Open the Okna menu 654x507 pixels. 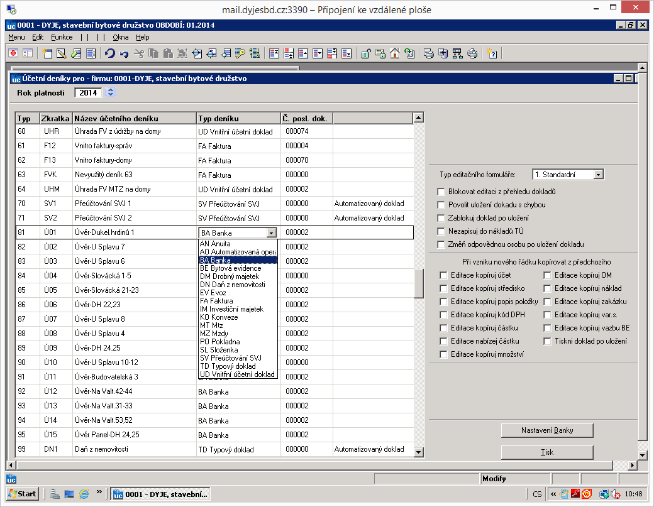point(121,37)
